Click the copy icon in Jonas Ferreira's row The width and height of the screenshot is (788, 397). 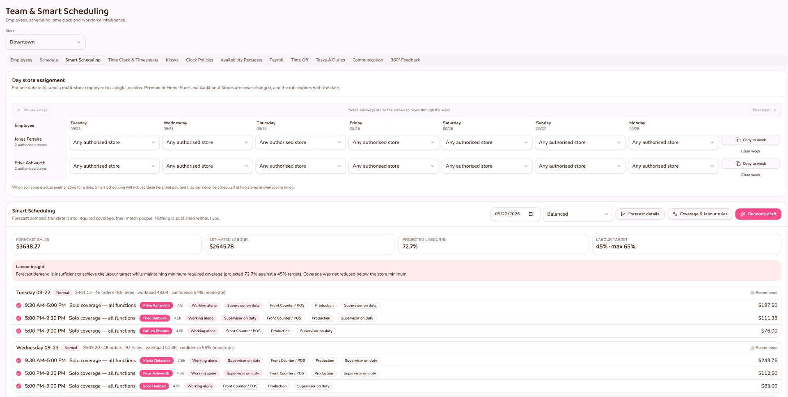pos(738,140)
